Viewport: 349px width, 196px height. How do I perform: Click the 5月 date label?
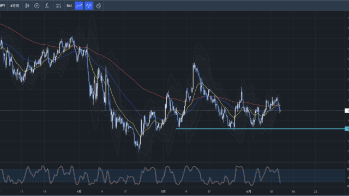[x=163, y=191]
